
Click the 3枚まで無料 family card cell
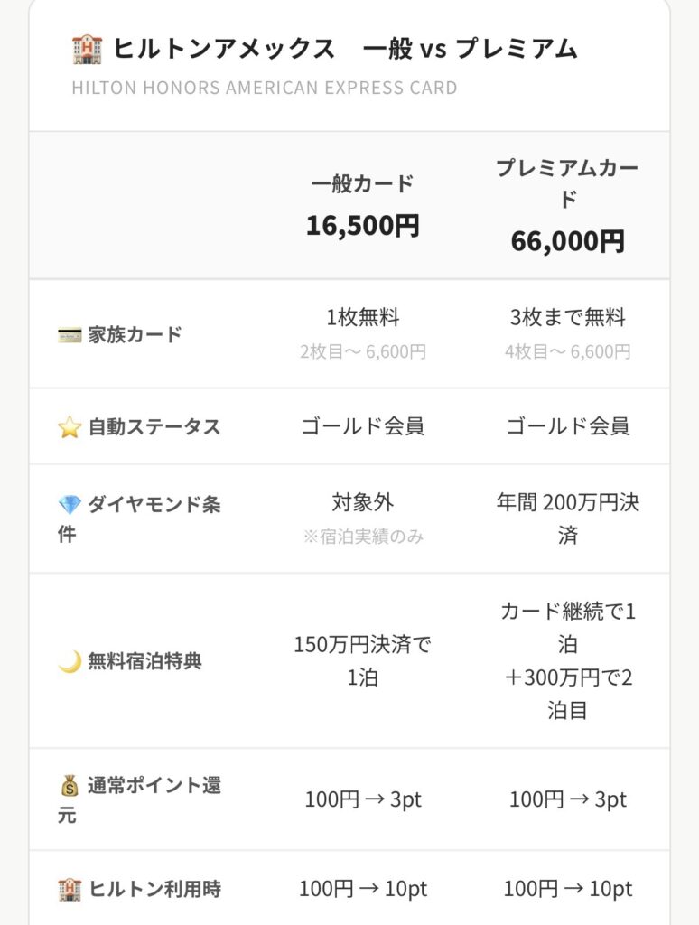[x=567, y=318]
